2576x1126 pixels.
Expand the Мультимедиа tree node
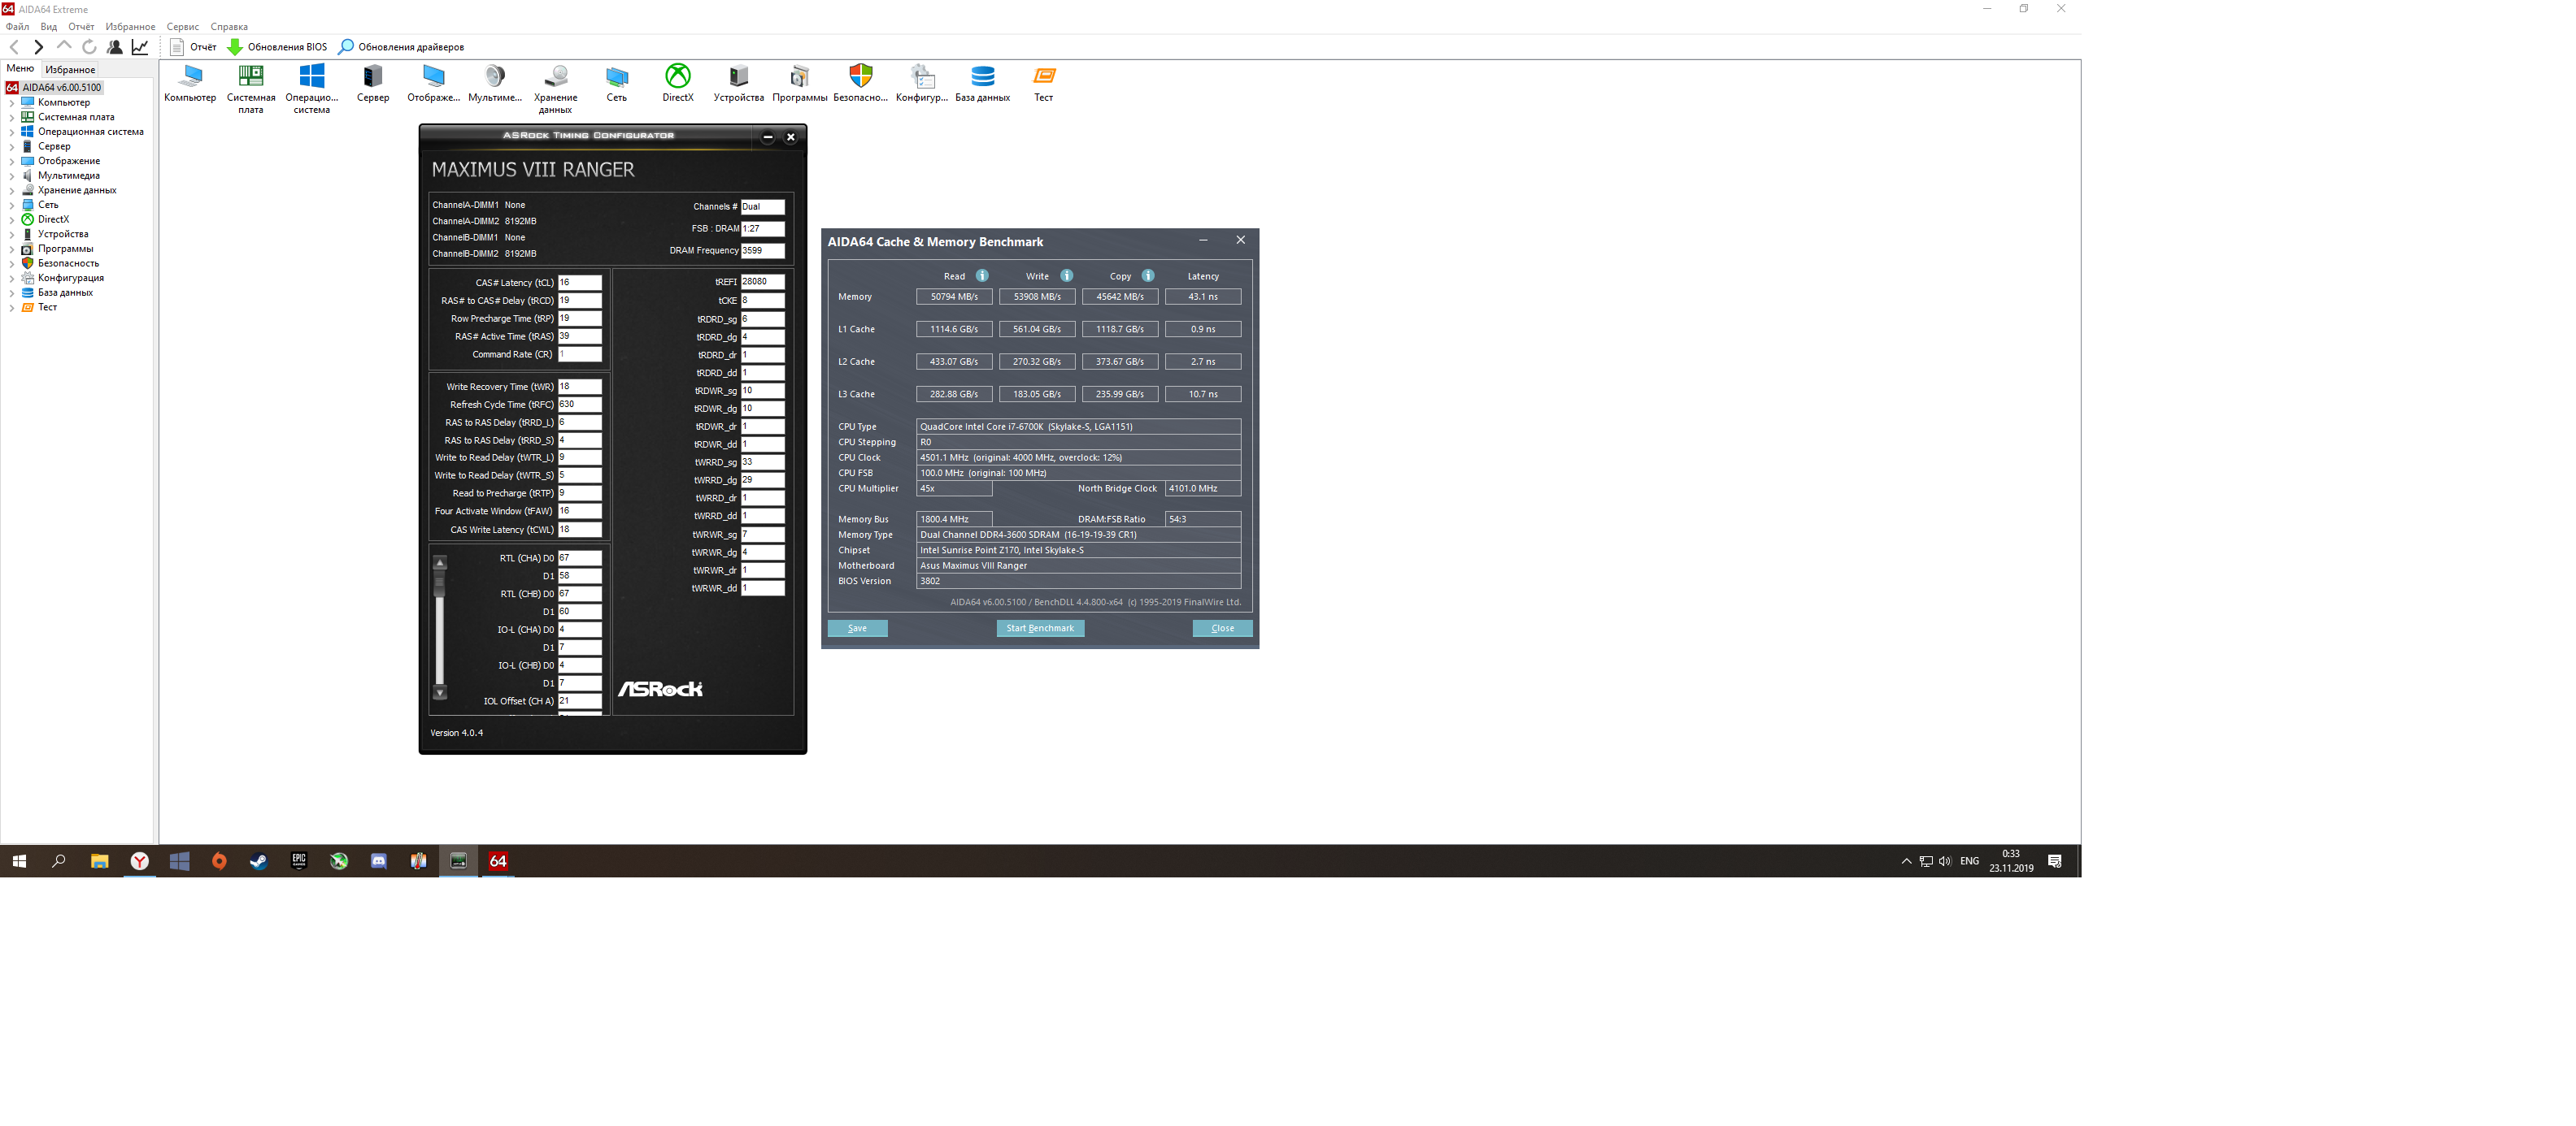(12, 175)
